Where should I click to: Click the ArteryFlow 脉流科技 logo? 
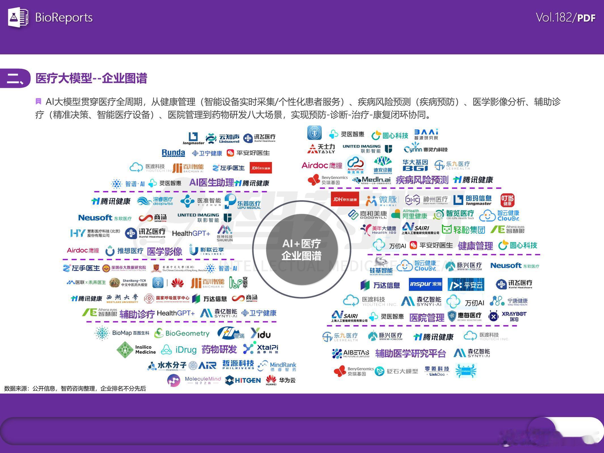click(x=355, y=165)
